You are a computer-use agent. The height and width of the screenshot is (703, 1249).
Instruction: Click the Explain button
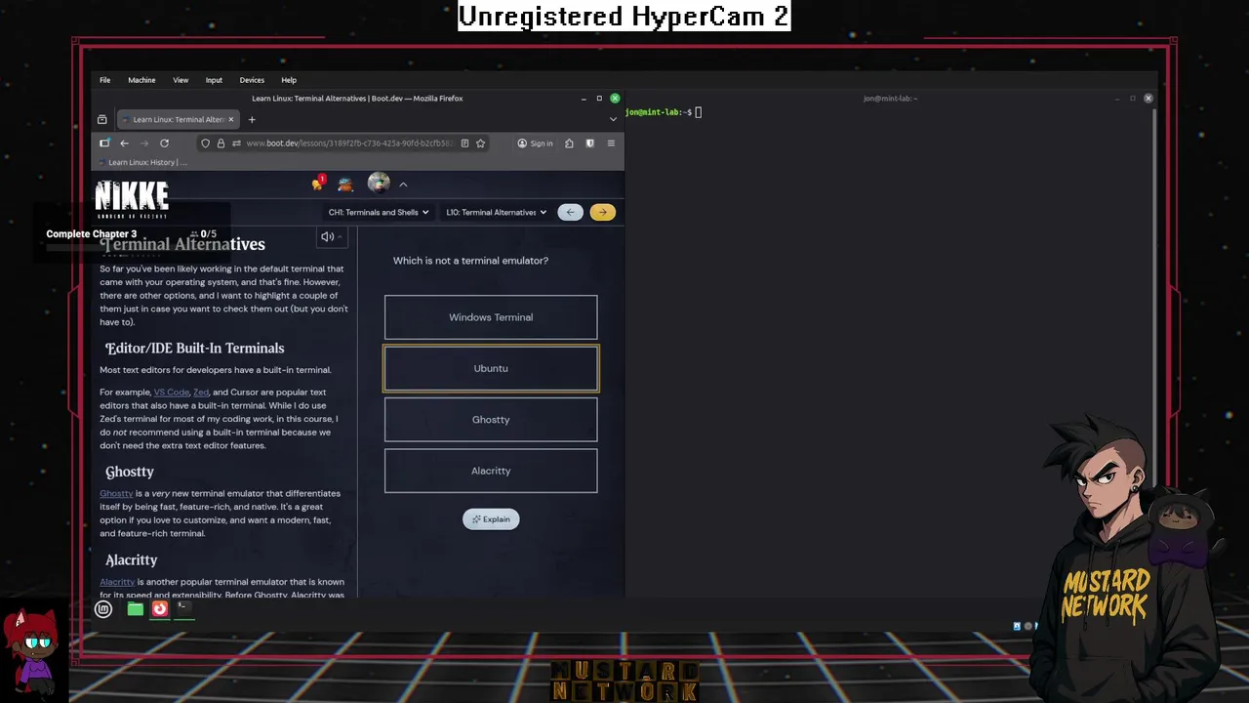[491, 519]
